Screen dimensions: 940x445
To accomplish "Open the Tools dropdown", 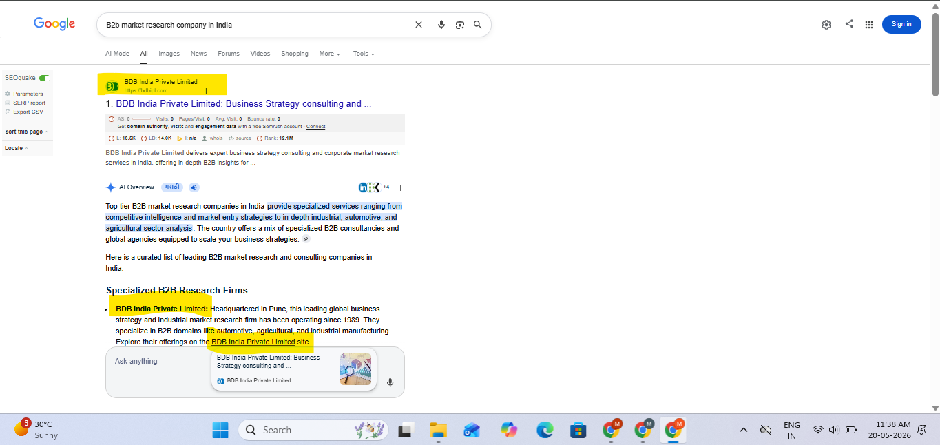I will click(x=364, y=54).
